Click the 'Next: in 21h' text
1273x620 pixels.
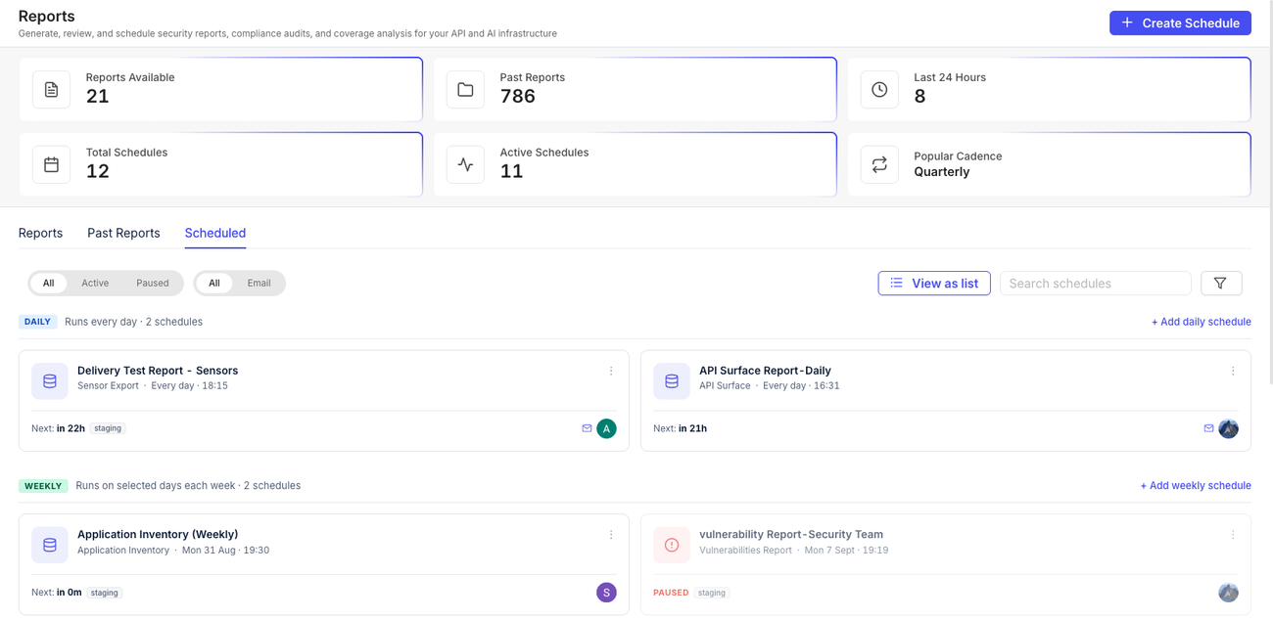[x=681, y=428]
